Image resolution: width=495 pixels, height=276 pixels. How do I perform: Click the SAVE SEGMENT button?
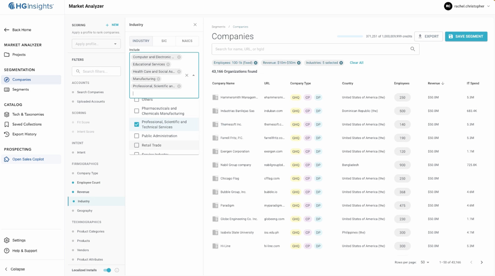(x=466, y=36)
